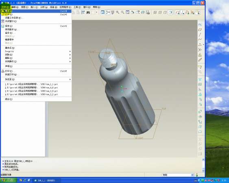Viewport: 229px width, 183px height.
Task: Select Hidden Line display style
Action: click(x=160, y=13)
